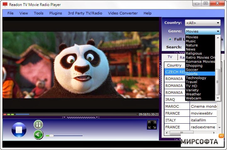Click the genre list scroll down arrow

pos(218,98)
